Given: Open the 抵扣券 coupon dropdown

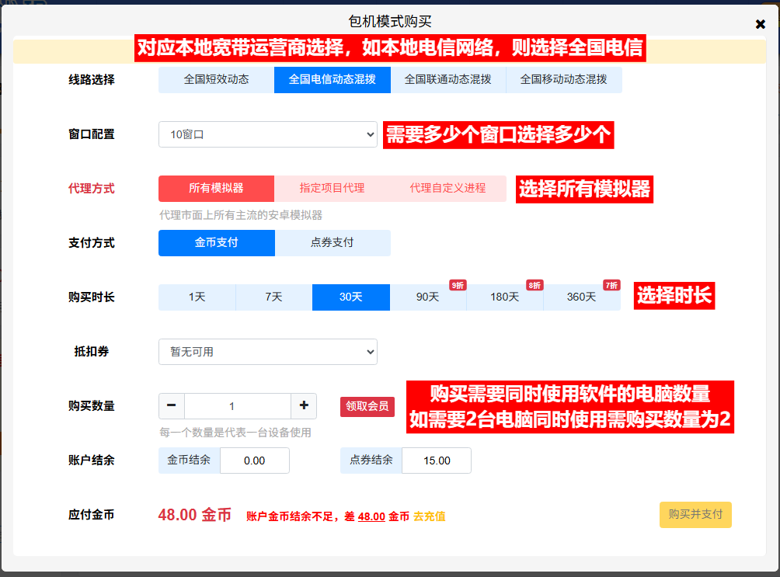Looking at the screenshot, I should 268,351.
